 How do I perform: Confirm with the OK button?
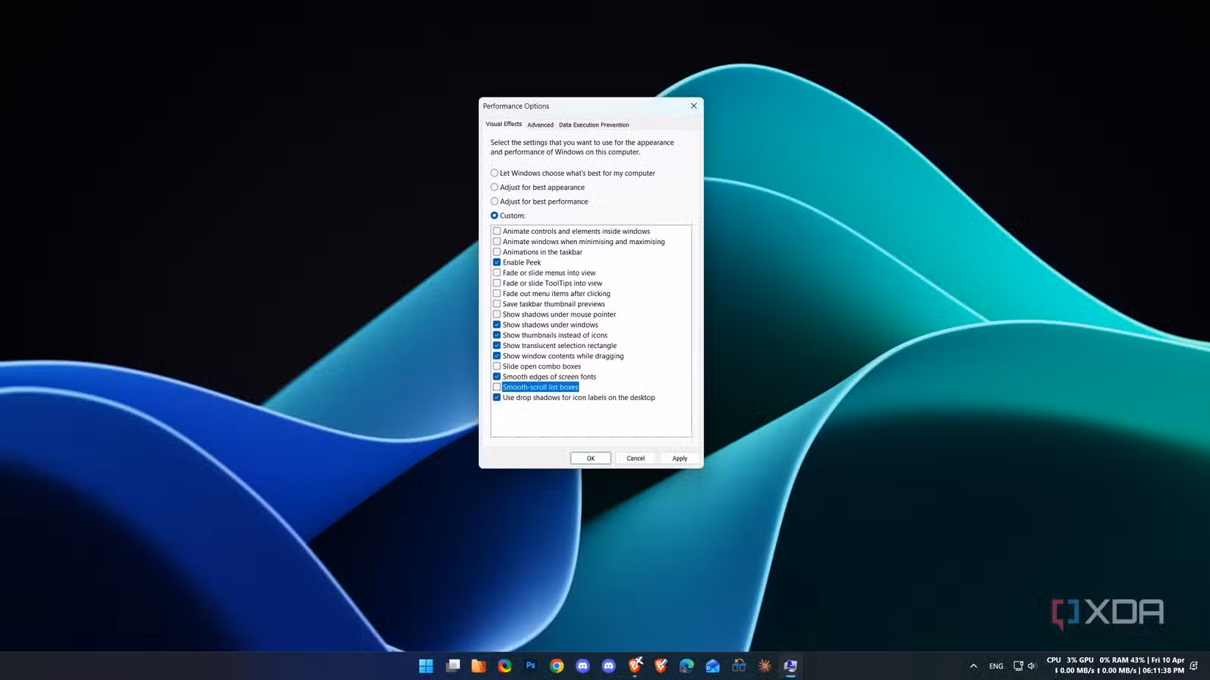pyautogui.click(x=590, y=458)
